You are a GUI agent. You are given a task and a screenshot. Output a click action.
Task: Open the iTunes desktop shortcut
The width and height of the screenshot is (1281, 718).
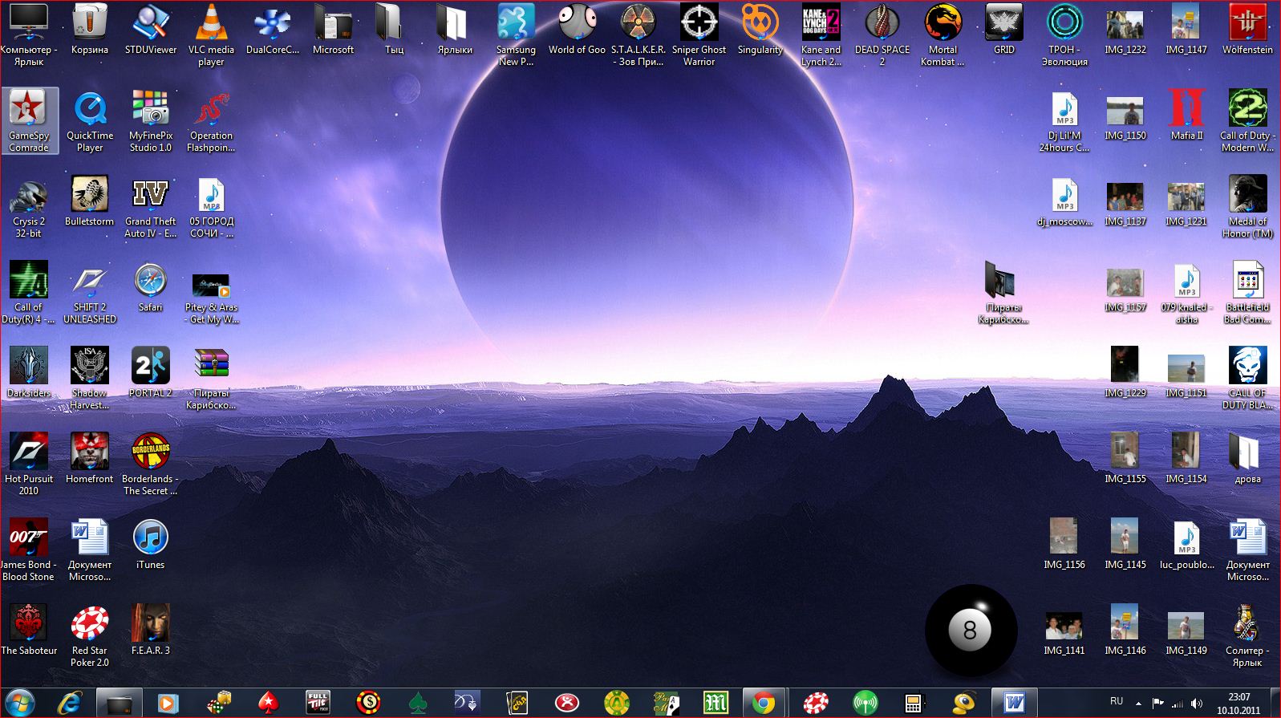coord(150,539)
